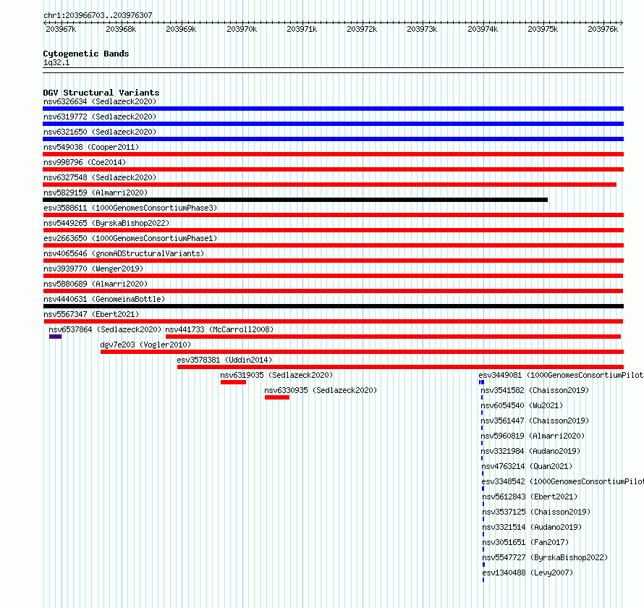Viewport: 644px width, 608px height.
Task: Open esv1340488 (Levy2007) label
Action: click(528, 573)
